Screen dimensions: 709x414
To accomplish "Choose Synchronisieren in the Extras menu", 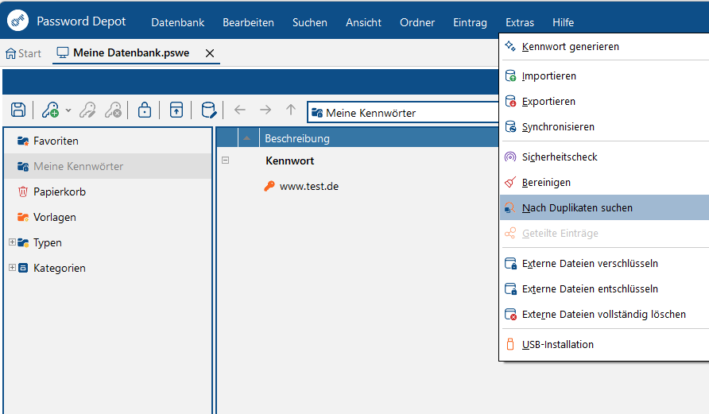I will pyautogui.click(x=605, y=126).
